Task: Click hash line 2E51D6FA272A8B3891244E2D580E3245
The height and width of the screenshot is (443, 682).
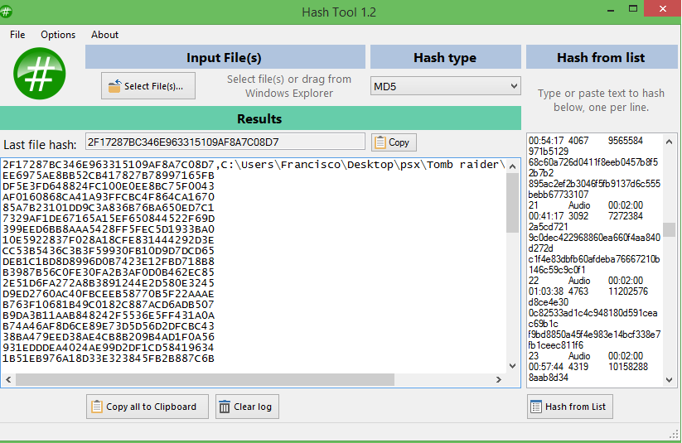Action: pyautogui.click(x=109, y=283)
